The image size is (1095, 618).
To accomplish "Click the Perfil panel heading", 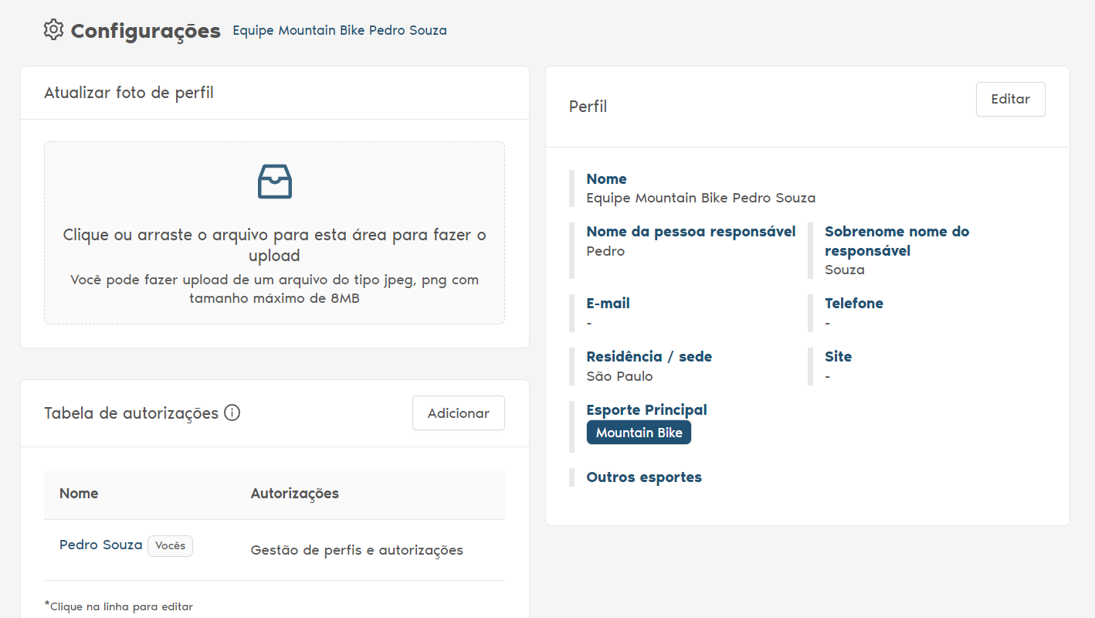I will (x=588, y=107).
